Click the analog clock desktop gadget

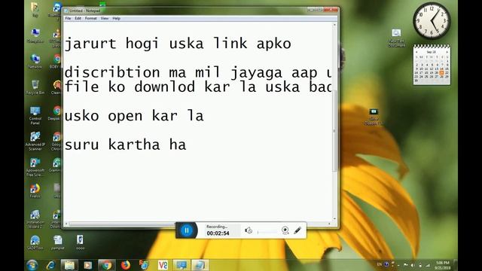(x=432, y=20)
